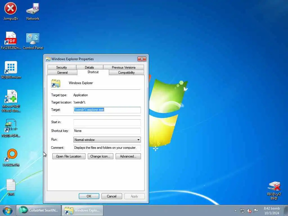Click the Windows Explorer name field
Viewport: 288px width, 216px height.
point(81,83)
